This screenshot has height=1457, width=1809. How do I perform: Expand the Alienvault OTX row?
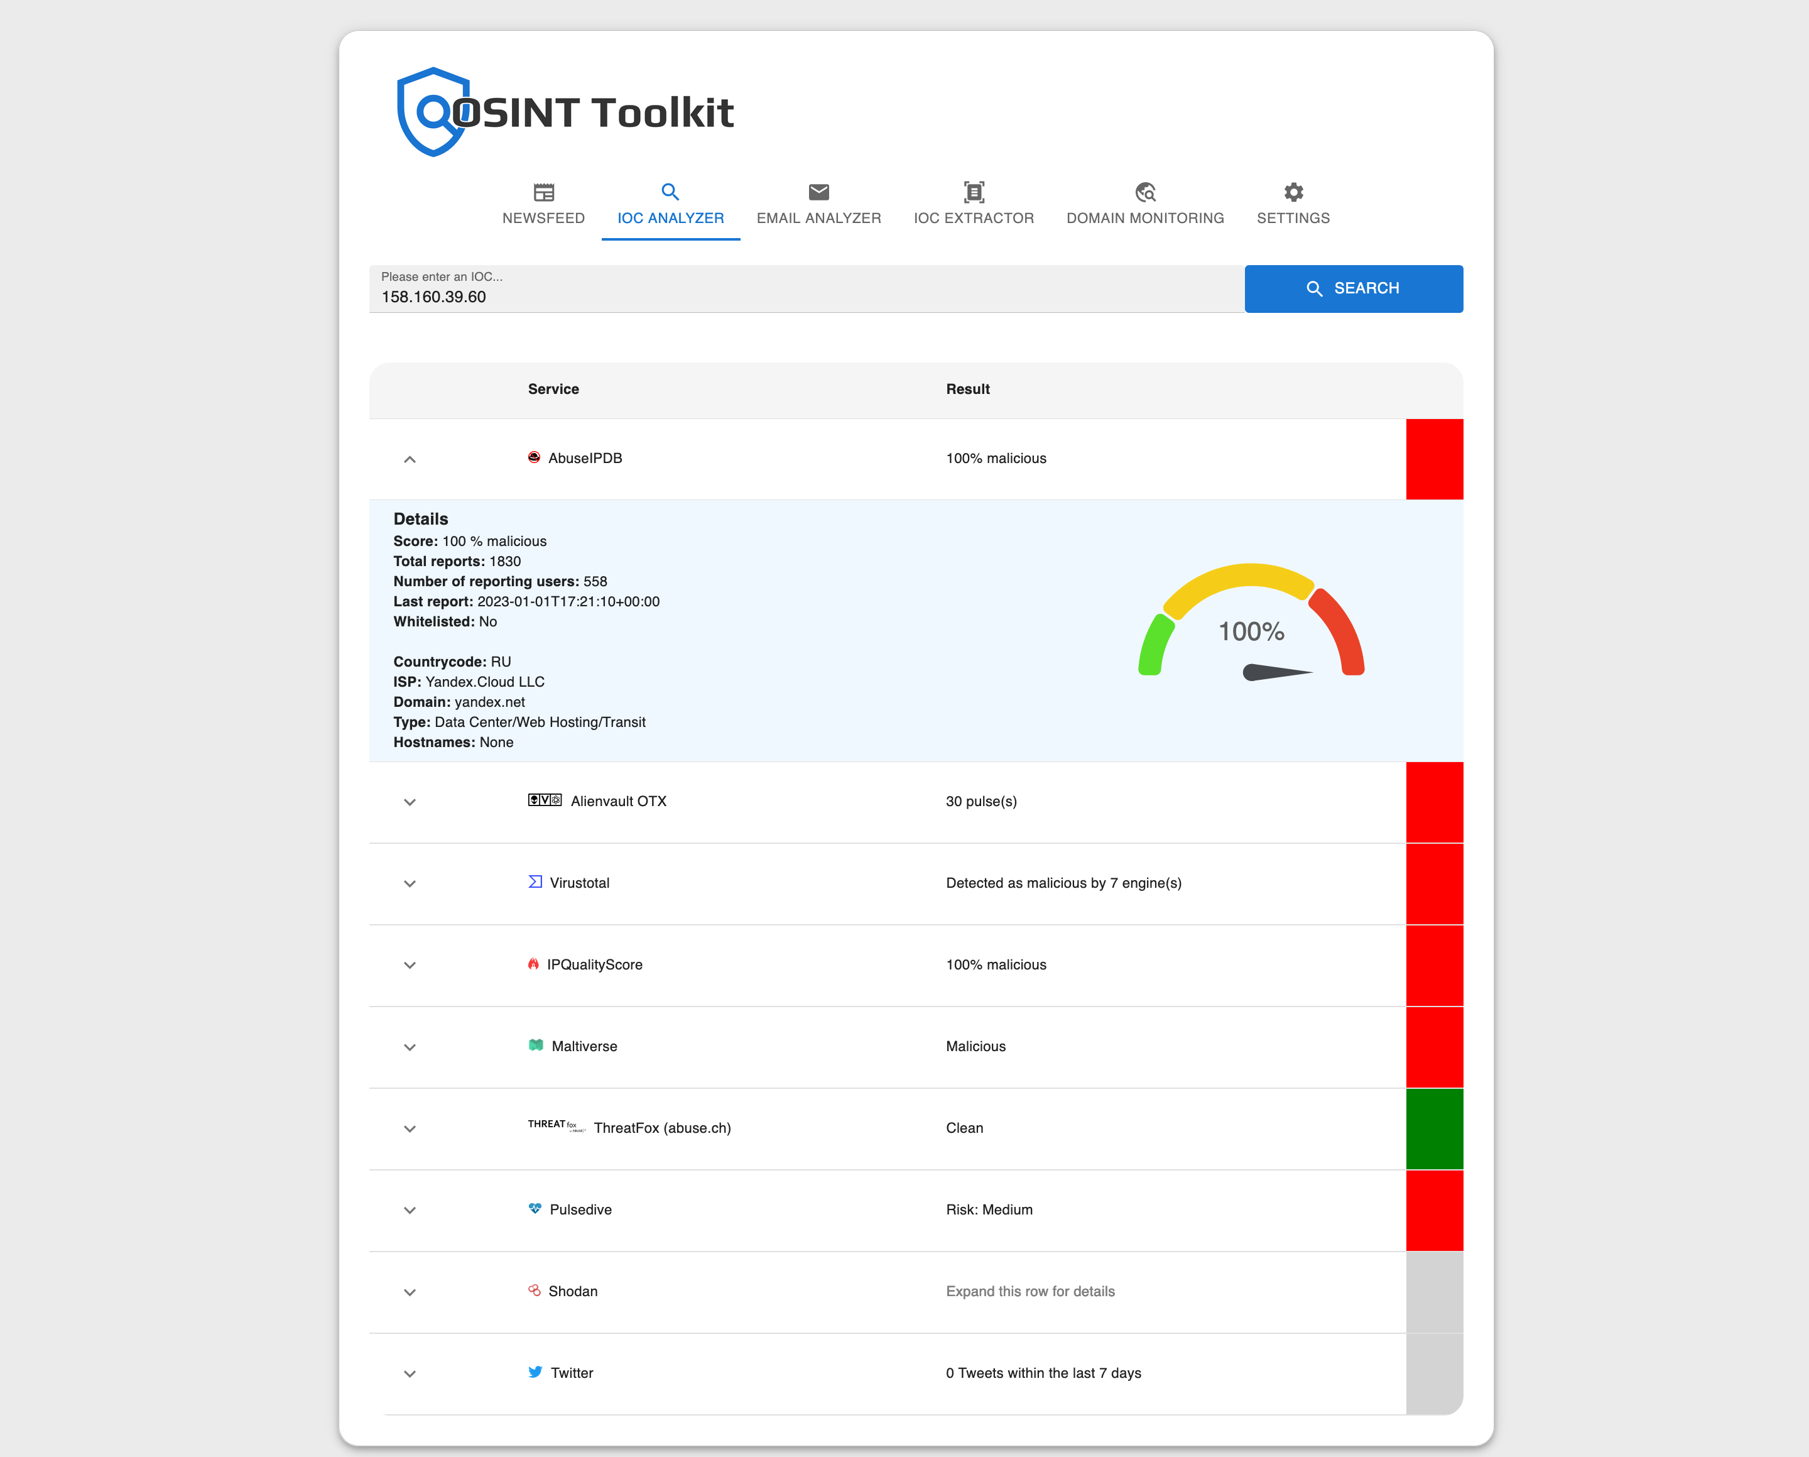410,802
